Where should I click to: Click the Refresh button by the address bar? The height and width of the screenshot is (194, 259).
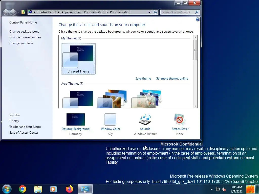(155, 12)
